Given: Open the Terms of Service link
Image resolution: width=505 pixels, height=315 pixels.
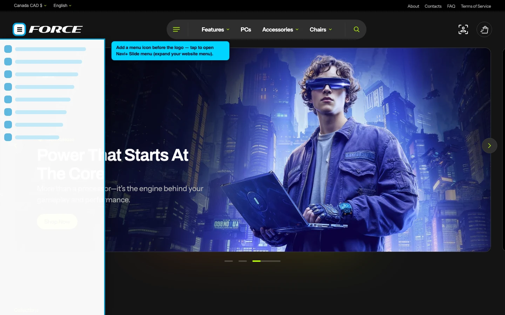Looking at the screenshot, I should tap(476, 6).
